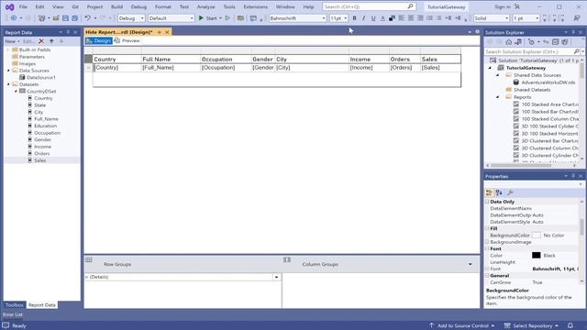The width and height of the screenshot is (587, 330).
Task: Click the Open File toolbar icon
Action: click(x=56, y=18)
